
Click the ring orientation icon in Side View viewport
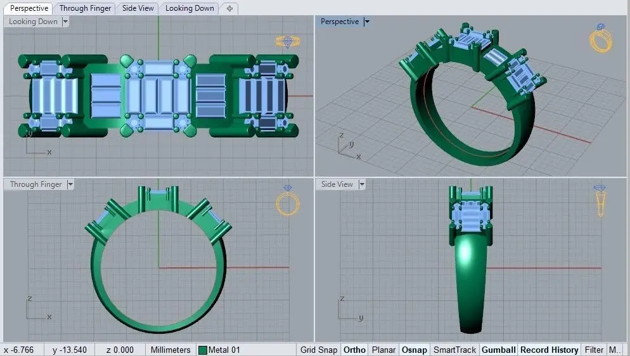(x=600, y=200)
